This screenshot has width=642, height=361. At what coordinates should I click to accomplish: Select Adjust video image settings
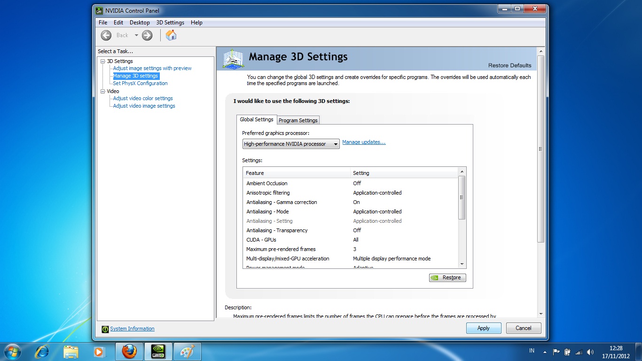[x=144, y=106]
